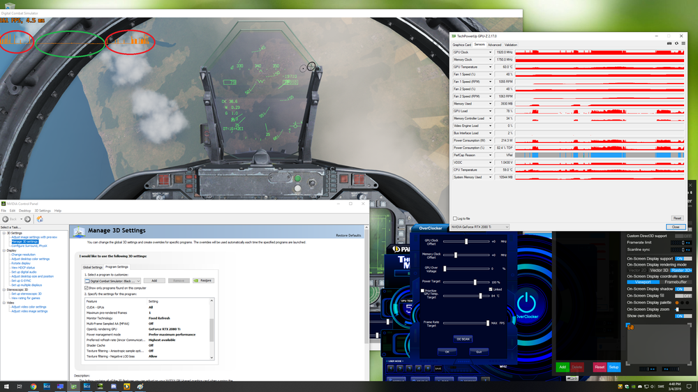This screenshot has width=698, height=392.
Task: Click the Frame Rate Target slider handle
Action: pyautogui.click(x=487, y=323)
